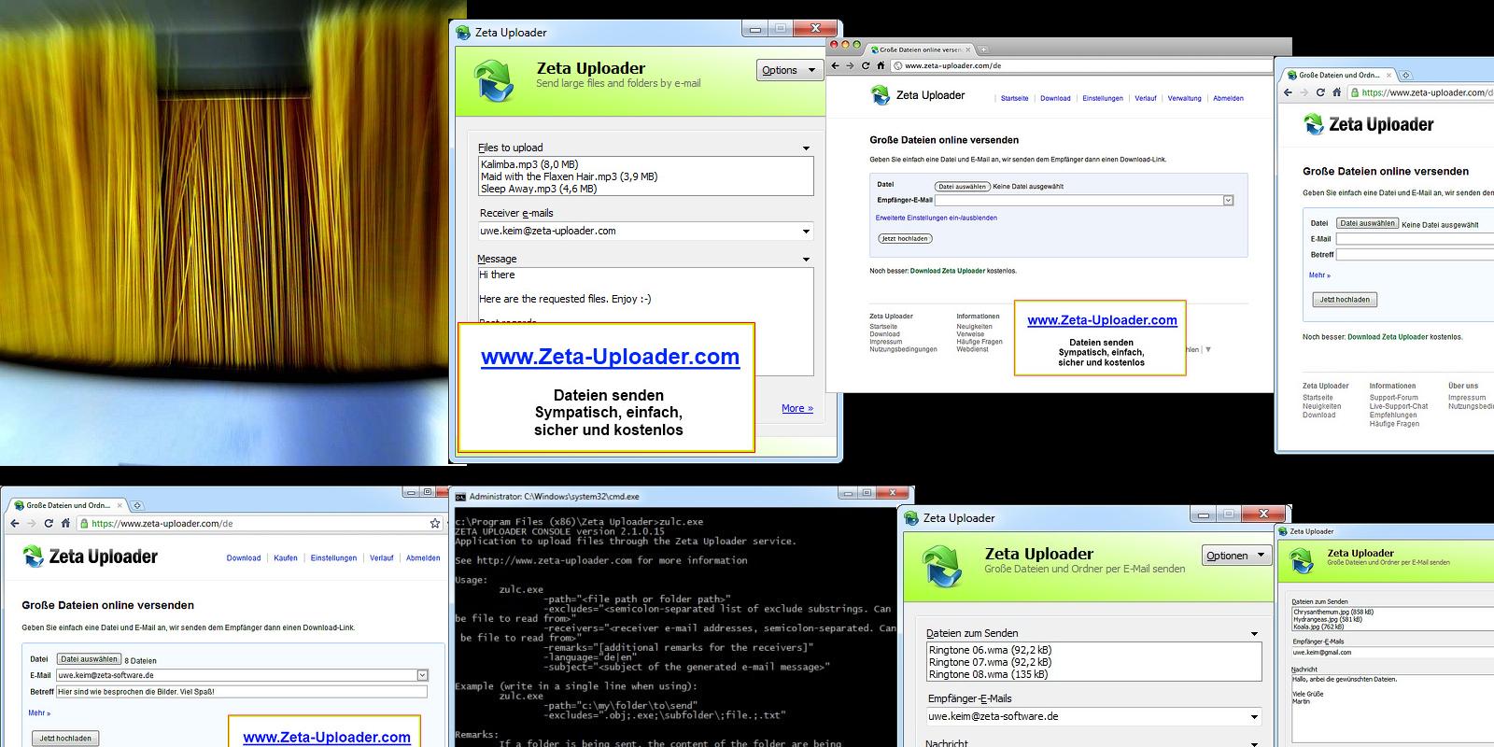
Task: Click cmd.exe icon in console title bar
Action: (x=460, y=497)
